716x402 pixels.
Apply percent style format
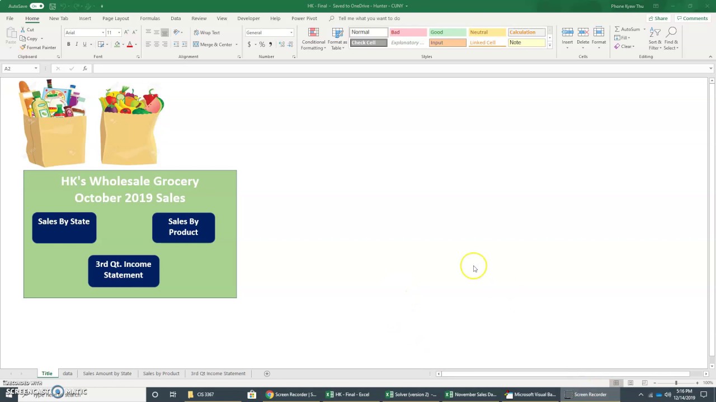tap(262, 44)
